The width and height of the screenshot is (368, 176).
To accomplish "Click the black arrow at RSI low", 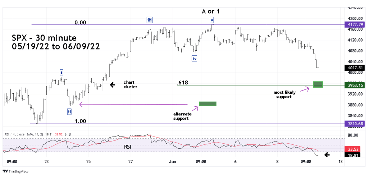I will (x=327, y=155).
